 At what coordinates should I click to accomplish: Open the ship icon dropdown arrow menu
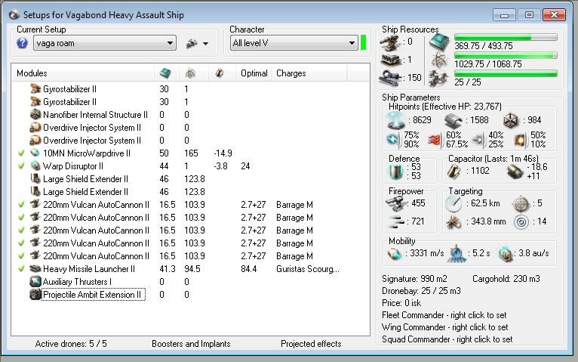point(205,44)
